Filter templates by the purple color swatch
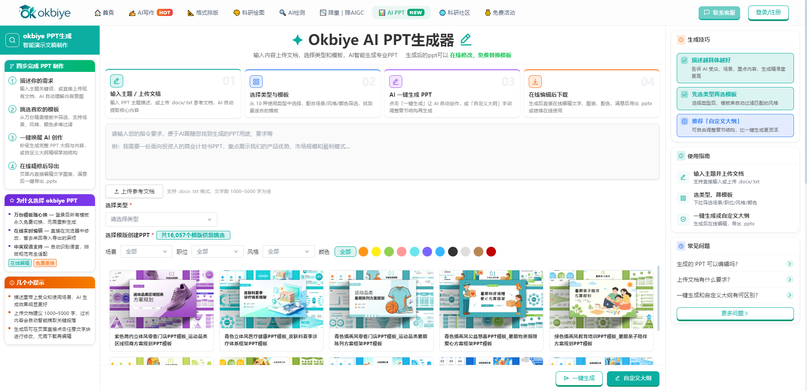 point(427,252)
